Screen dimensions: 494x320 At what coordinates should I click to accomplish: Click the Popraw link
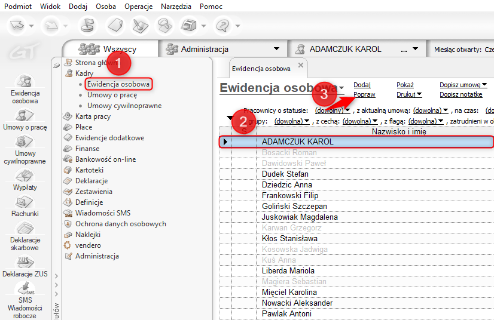point(364,94)
